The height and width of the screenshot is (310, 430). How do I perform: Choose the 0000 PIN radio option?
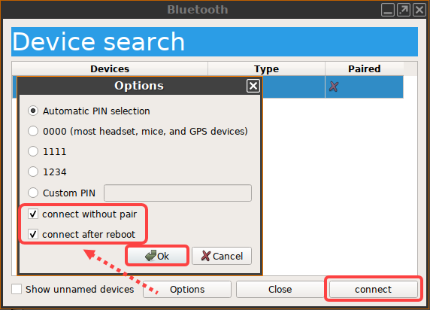pos(33,131)
